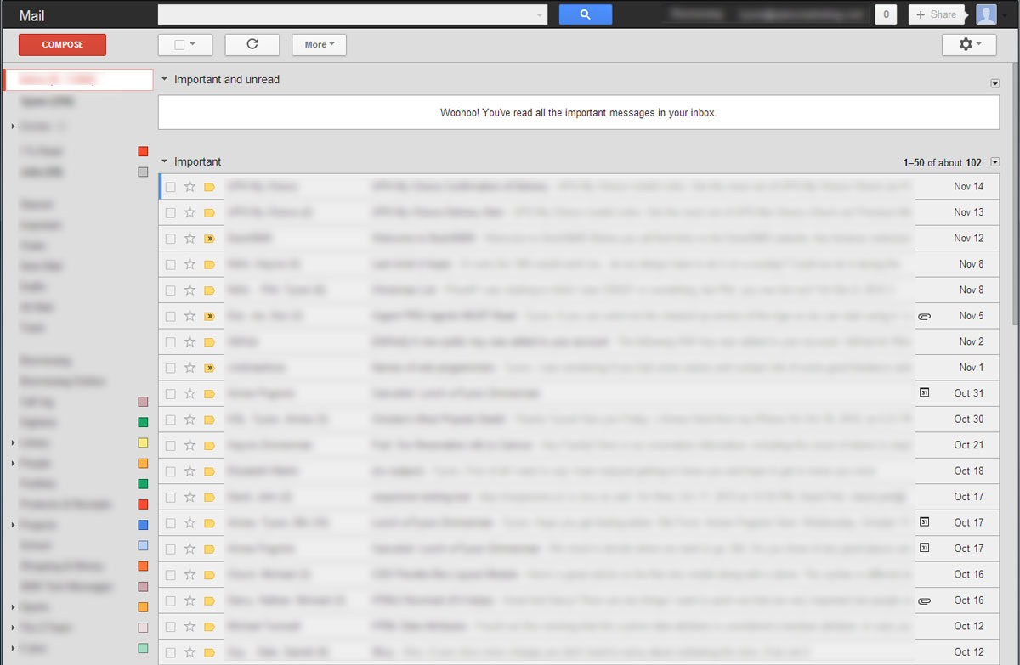This screenshot has height=665, width=1020.
Task: Star the Oct 30 message
Action: (190, 420)
